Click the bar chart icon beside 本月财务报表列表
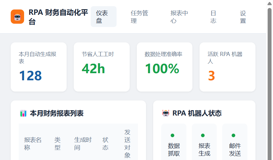273x160 pixels. click(23, 113)
